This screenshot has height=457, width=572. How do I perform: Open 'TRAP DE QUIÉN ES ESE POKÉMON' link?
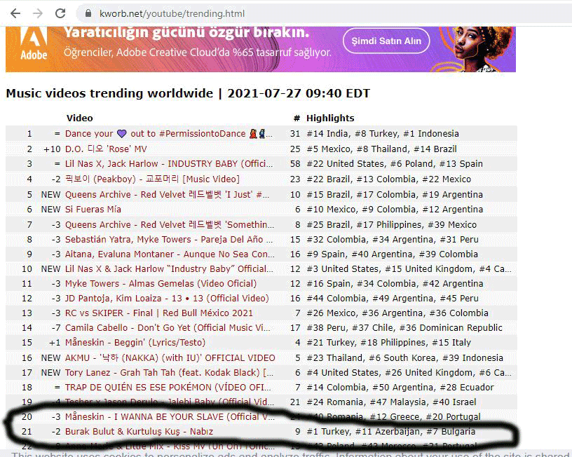[x=168, y=388]
